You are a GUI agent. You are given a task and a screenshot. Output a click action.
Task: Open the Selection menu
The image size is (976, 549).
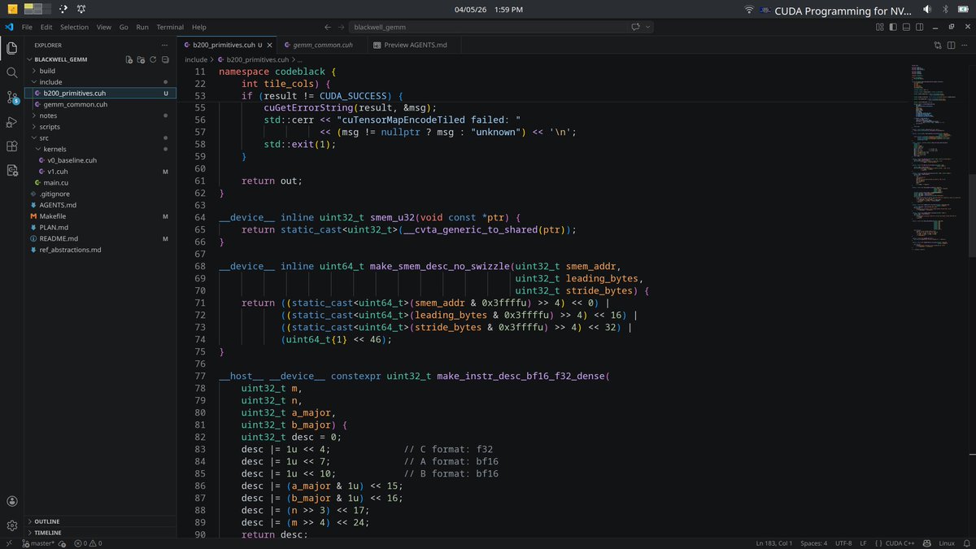[74, 27]
